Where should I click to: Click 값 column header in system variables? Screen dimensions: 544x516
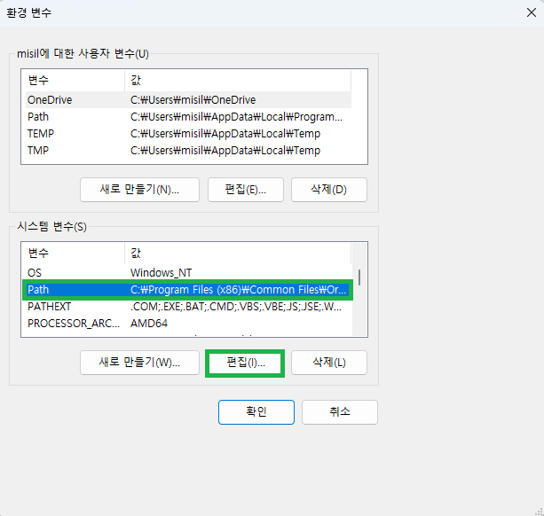click(x=238, y=254)
